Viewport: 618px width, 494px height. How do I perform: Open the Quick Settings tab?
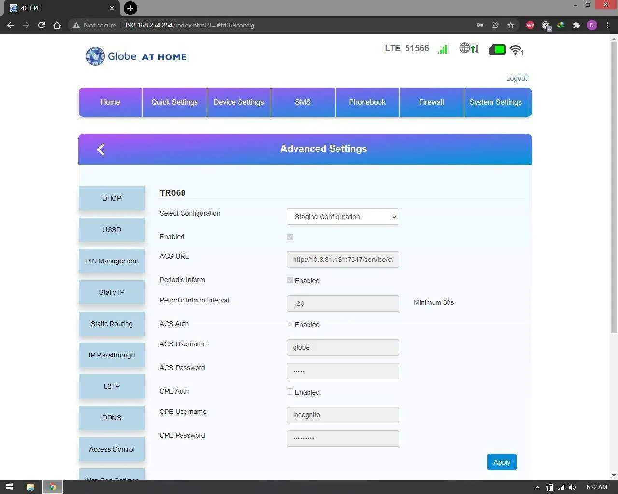pos(174,102)
